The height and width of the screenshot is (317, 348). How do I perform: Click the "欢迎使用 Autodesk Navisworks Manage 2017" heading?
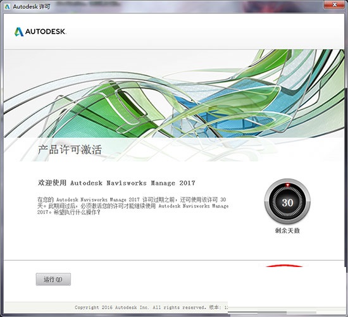click(116, 183)
